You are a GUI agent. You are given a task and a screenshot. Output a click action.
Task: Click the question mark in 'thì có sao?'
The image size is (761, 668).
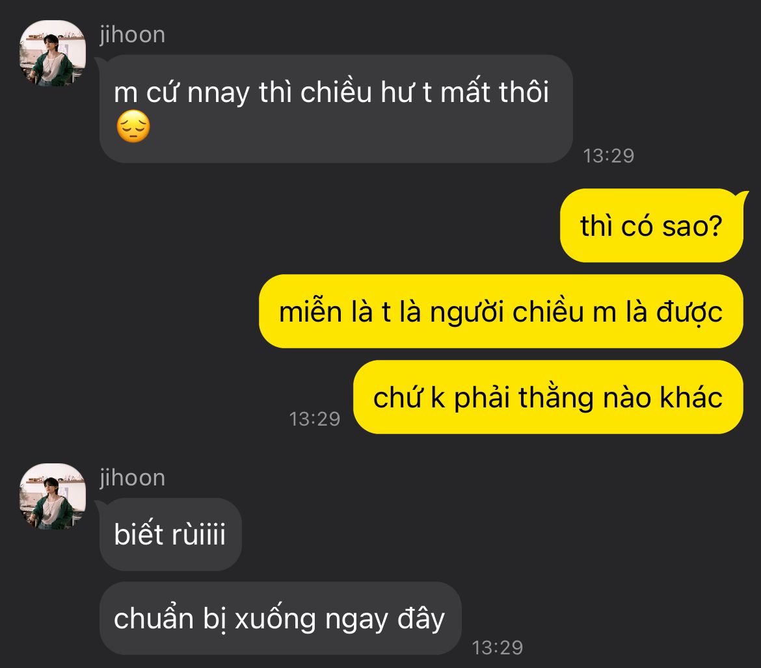716,226
